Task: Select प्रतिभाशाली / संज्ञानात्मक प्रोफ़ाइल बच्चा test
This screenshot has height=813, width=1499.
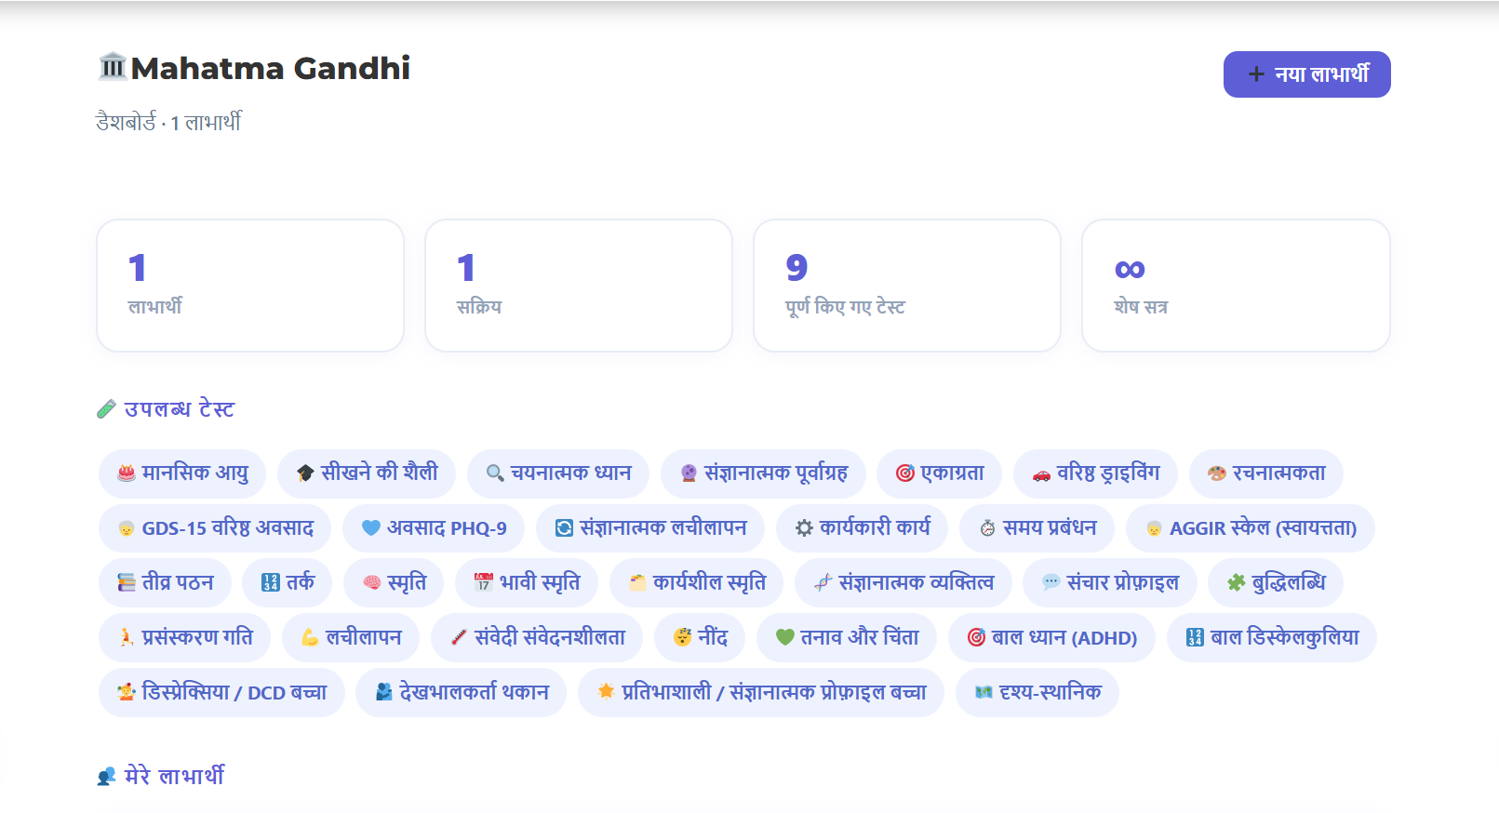Action: pyautogui.click(x=761, y=692)
